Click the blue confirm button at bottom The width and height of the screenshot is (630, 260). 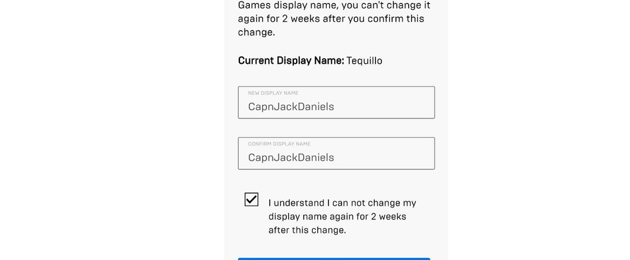coord(334,259)
